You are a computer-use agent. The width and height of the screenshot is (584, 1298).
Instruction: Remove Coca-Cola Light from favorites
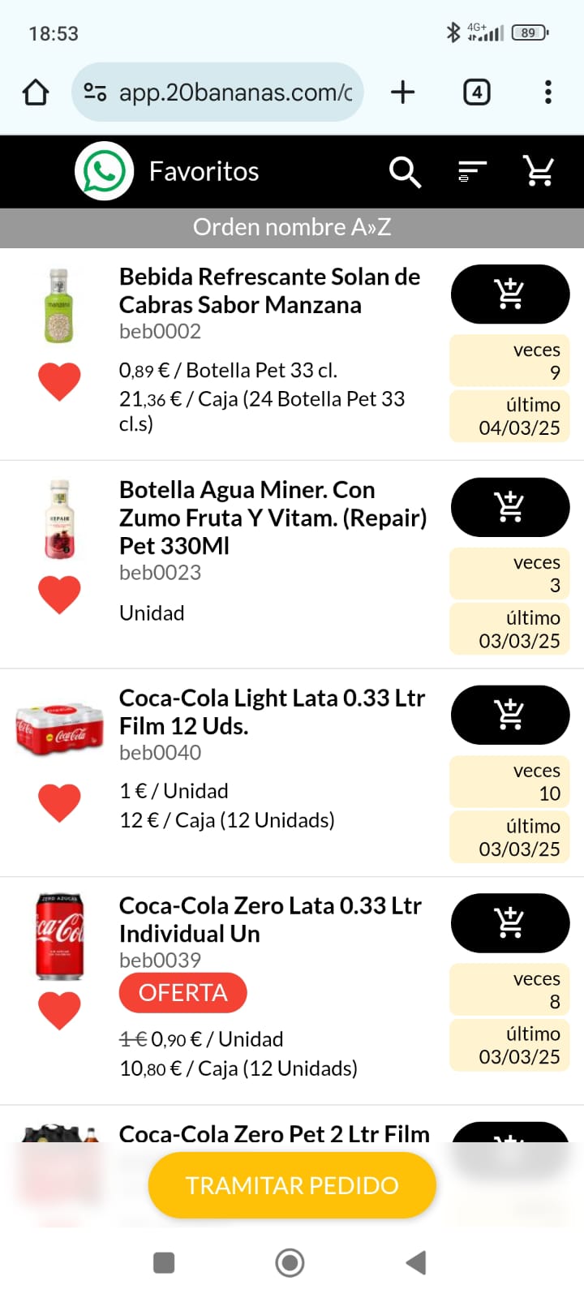coord(60,803)
